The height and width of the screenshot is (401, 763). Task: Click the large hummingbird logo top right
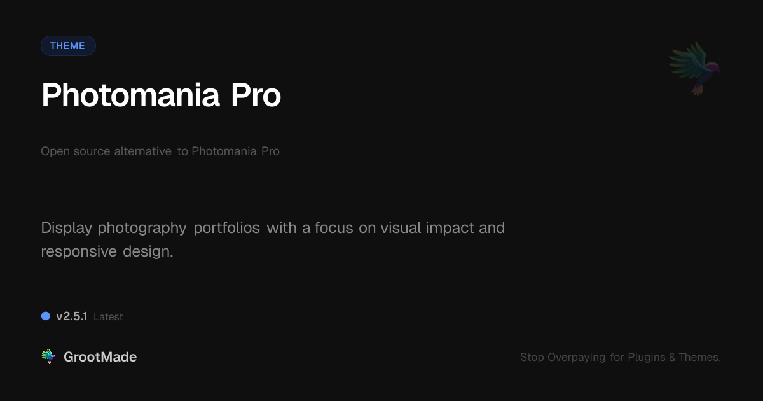pos(694,68)
